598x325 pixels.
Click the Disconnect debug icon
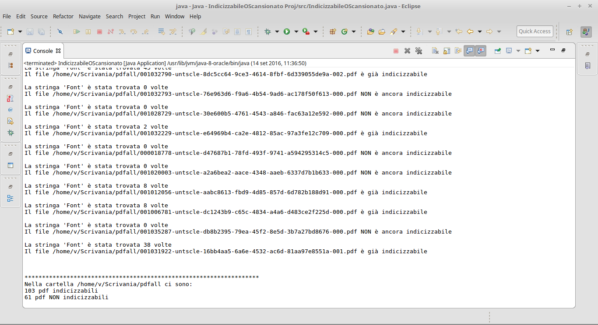111,31
